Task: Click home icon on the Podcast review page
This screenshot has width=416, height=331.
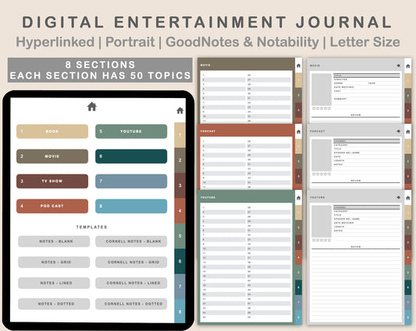Action: [408, 132]
